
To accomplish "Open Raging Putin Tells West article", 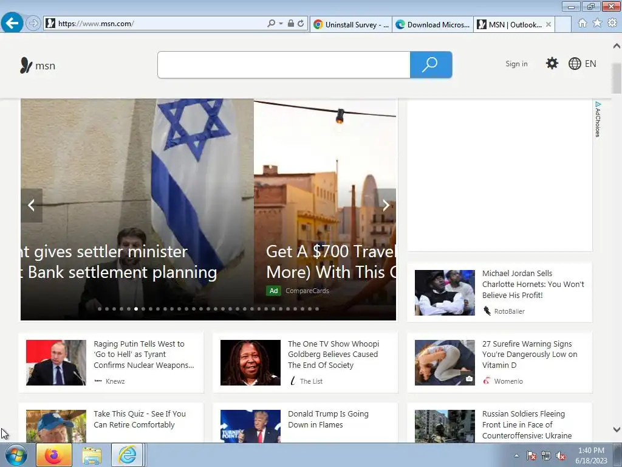I will pyautogui.click(x=143, y=355).
